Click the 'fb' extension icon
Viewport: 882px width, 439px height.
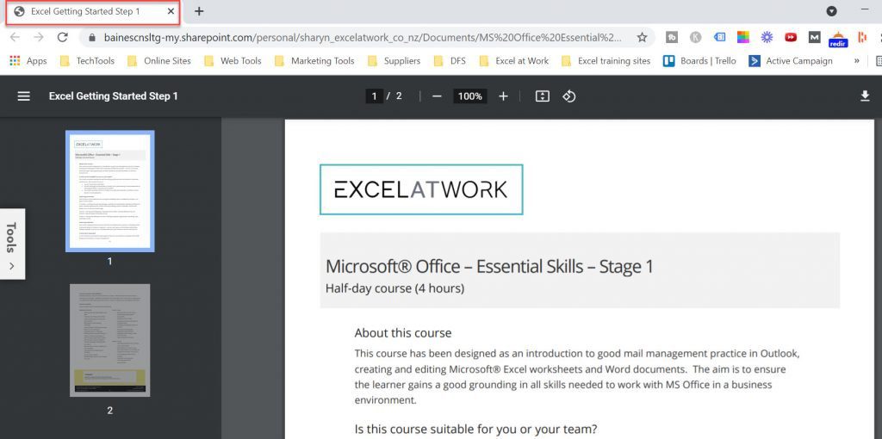point(672,37)
